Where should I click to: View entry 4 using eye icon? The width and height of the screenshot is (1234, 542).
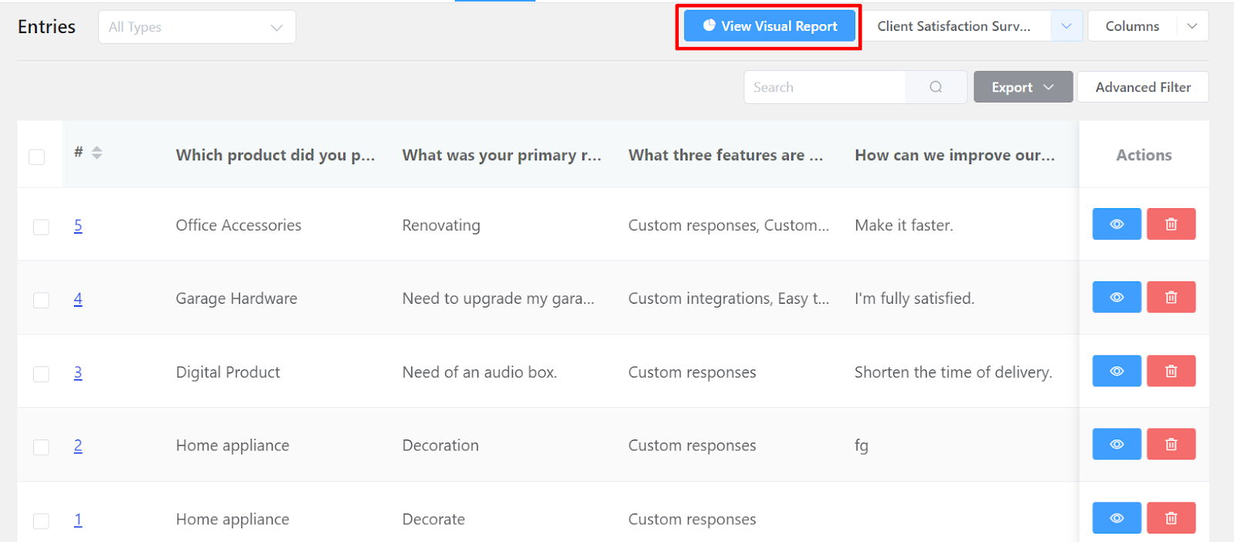click(x=1116, y=298)
